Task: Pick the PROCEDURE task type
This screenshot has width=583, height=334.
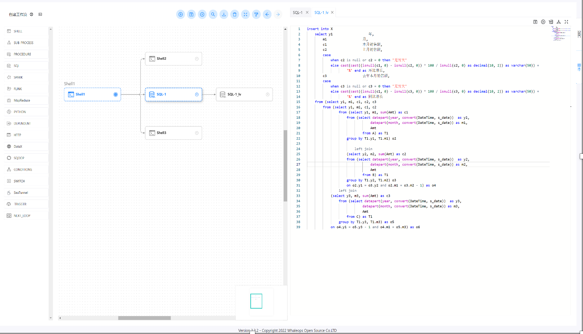Action: (x=27, y=54)
